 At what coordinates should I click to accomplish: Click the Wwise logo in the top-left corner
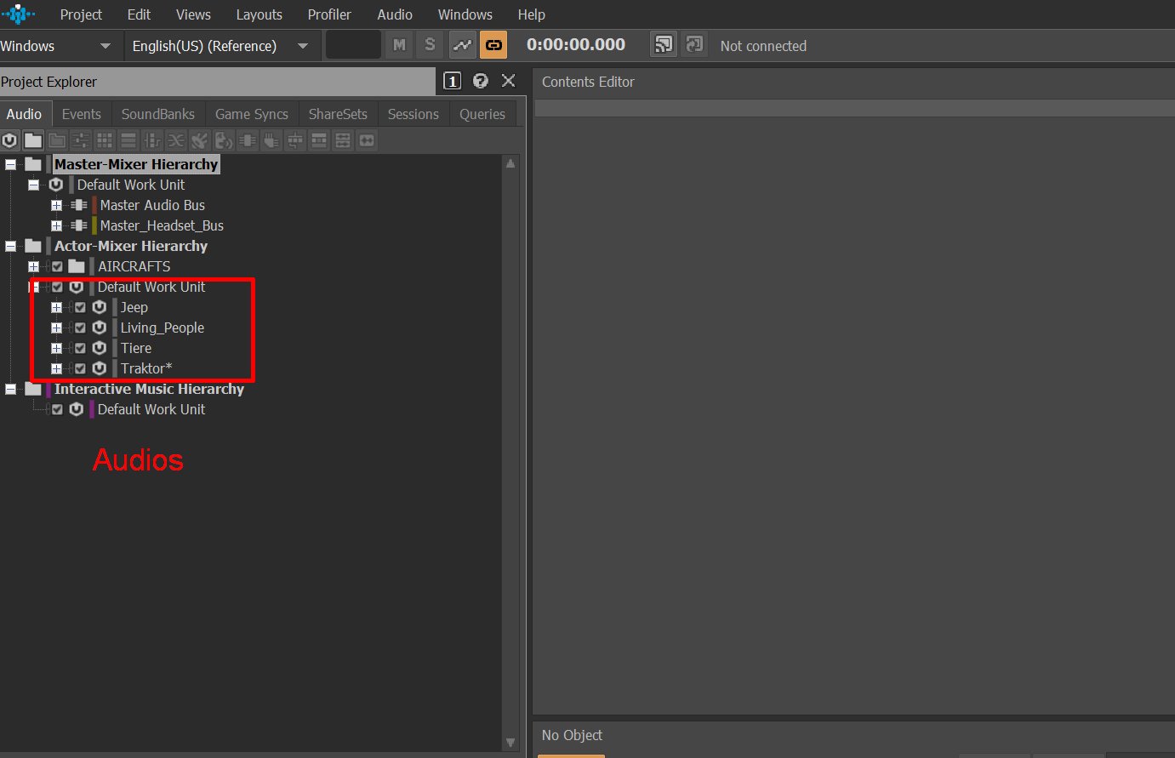(x=18, y=14)
